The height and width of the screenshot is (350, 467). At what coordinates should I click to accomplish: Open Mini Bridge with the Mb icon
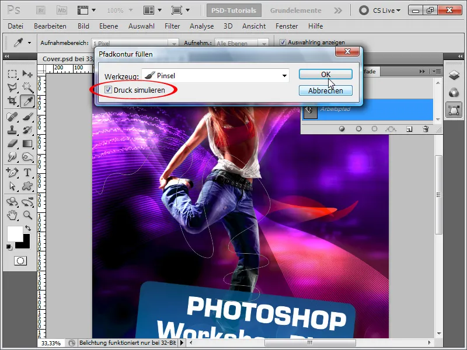(62, 10)
